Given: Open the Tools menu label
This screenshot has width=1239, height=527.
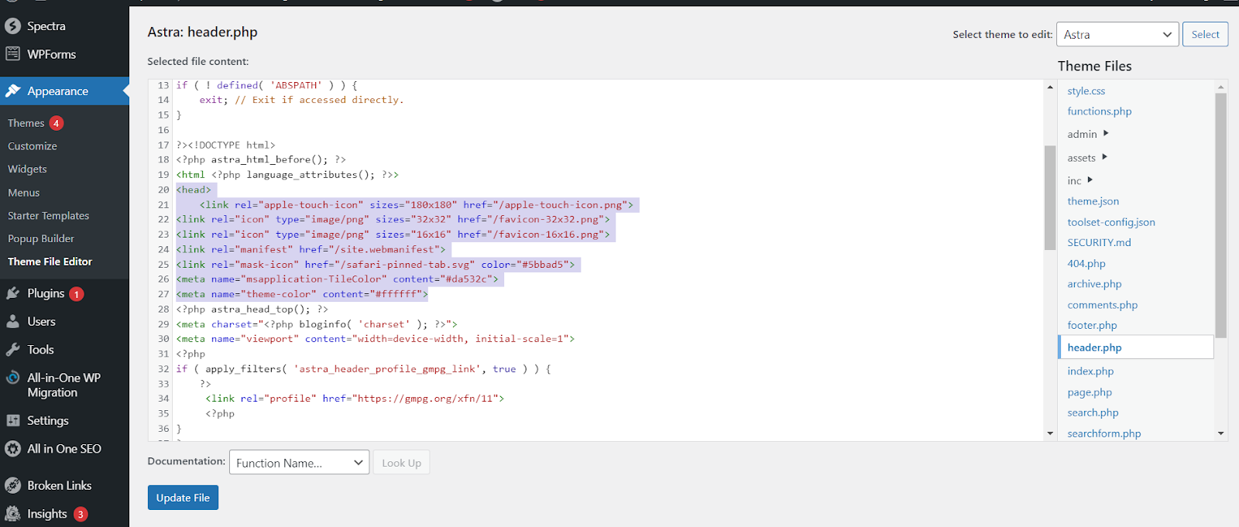Looking at the screenshot, I should coord(40,350).
